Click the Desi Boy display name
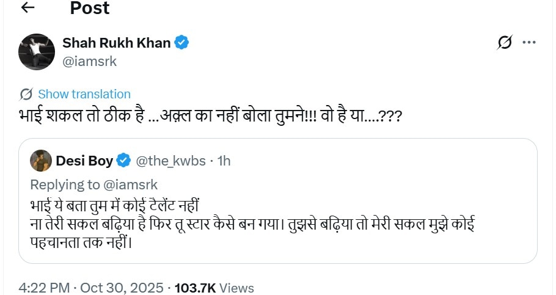The width and height of the screenshot is (556, 295). 84,161
